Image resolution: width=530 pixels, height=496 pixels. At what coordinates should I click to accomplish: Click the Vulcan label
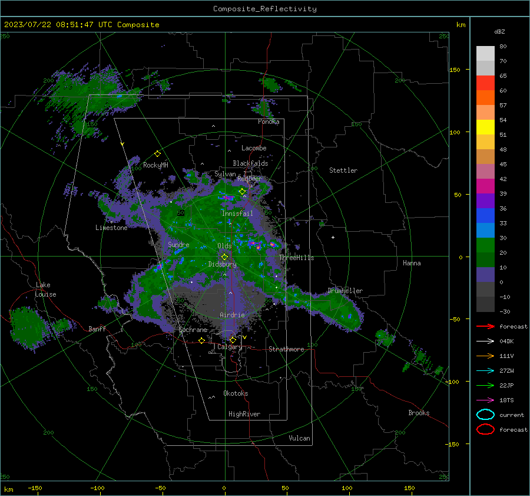tap(299, 438)
